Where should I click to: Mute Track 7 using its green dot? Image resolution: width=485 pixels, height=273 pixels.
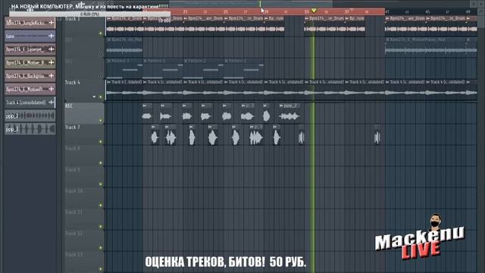point(101,142)
